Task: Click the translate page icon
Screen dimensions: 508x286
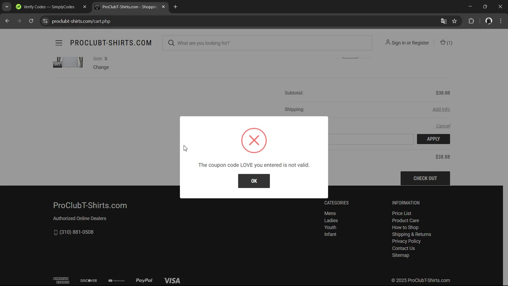Action: [444, 21]
